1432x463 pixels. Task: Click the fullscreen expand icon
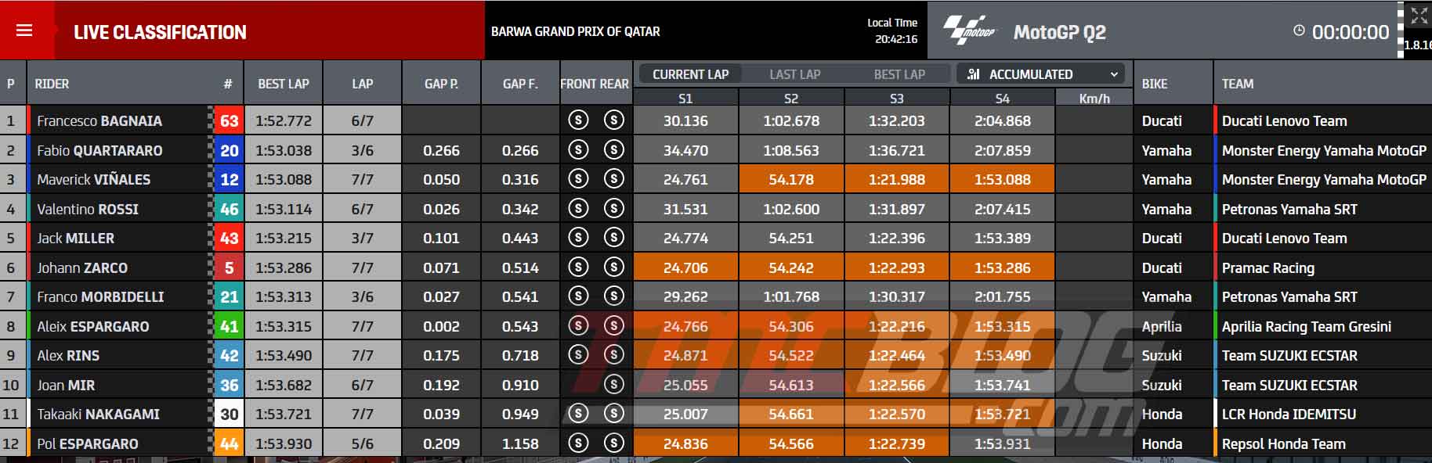(1419, 16)
